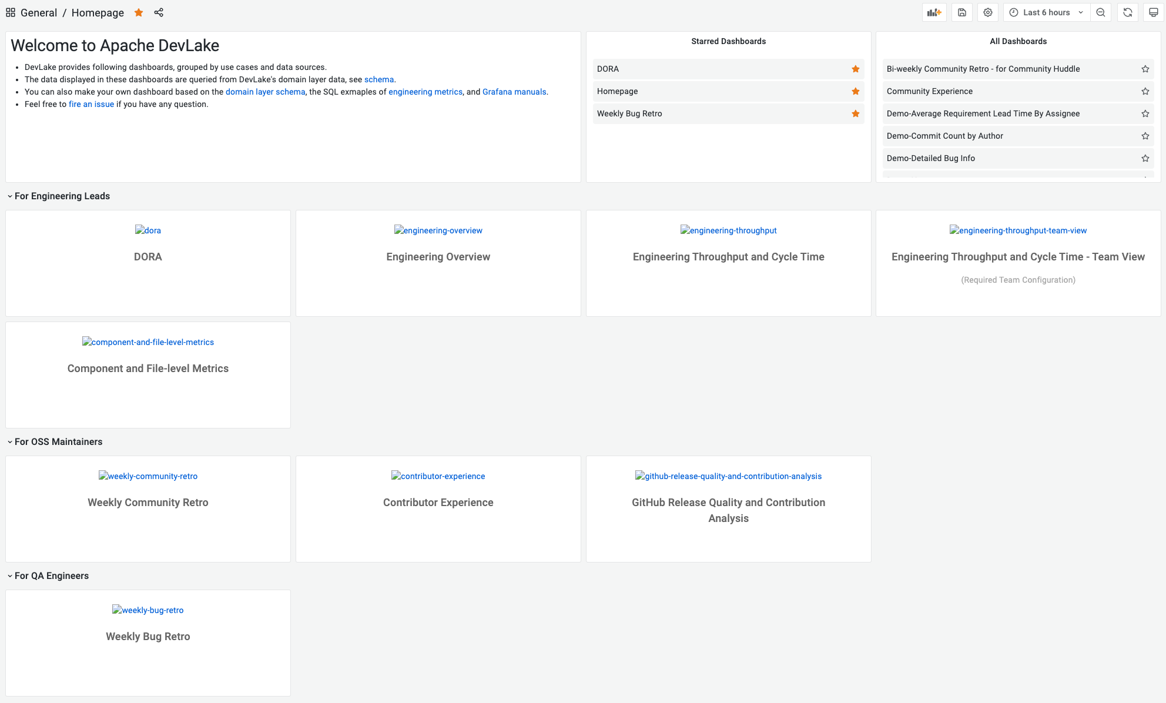The width and height of the screenshot is (1166, 703).
Task: Cycle view mode with monitor icon
Action: click(1154, 12)
